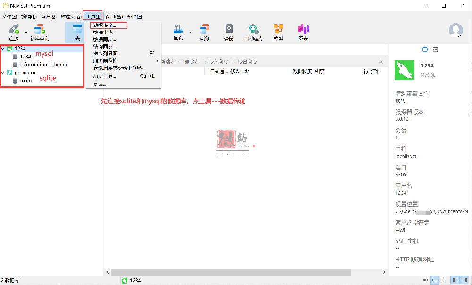Toggle the info panel indicator
The width and height of the screenshot is (472, 285).
pos(424,49)
